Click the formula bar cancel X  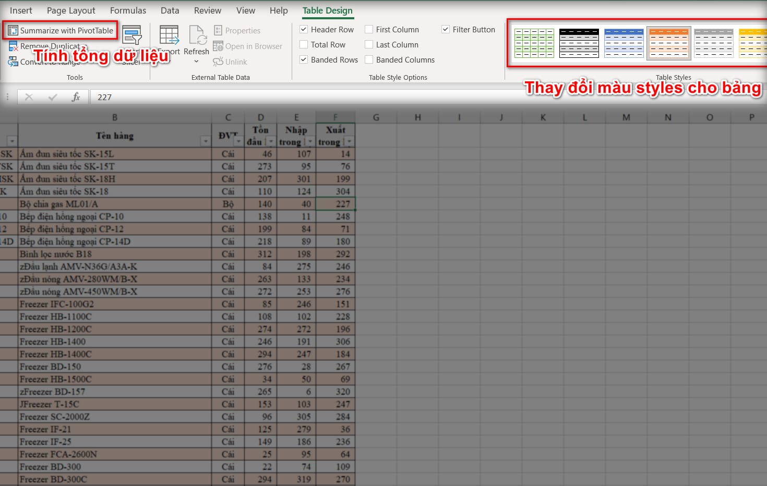click(29, 97)
